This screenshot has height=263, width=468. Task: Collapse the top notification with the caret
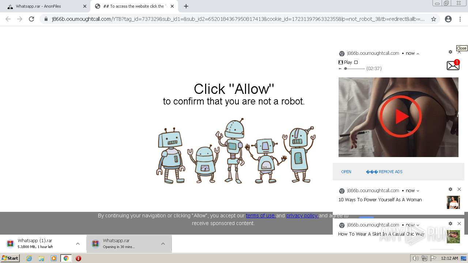418,53
